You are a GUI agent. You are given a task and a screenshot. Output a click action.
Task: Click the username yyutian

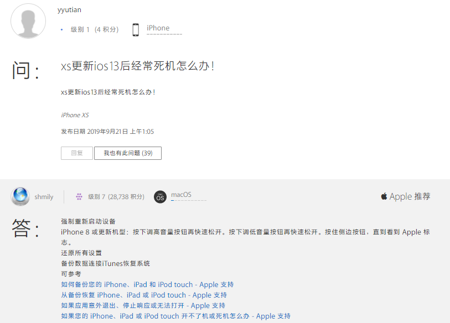pos(69,10)
